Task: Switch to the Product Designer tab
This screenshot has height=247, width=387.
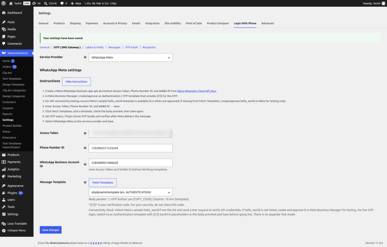Action: point(218,23)
